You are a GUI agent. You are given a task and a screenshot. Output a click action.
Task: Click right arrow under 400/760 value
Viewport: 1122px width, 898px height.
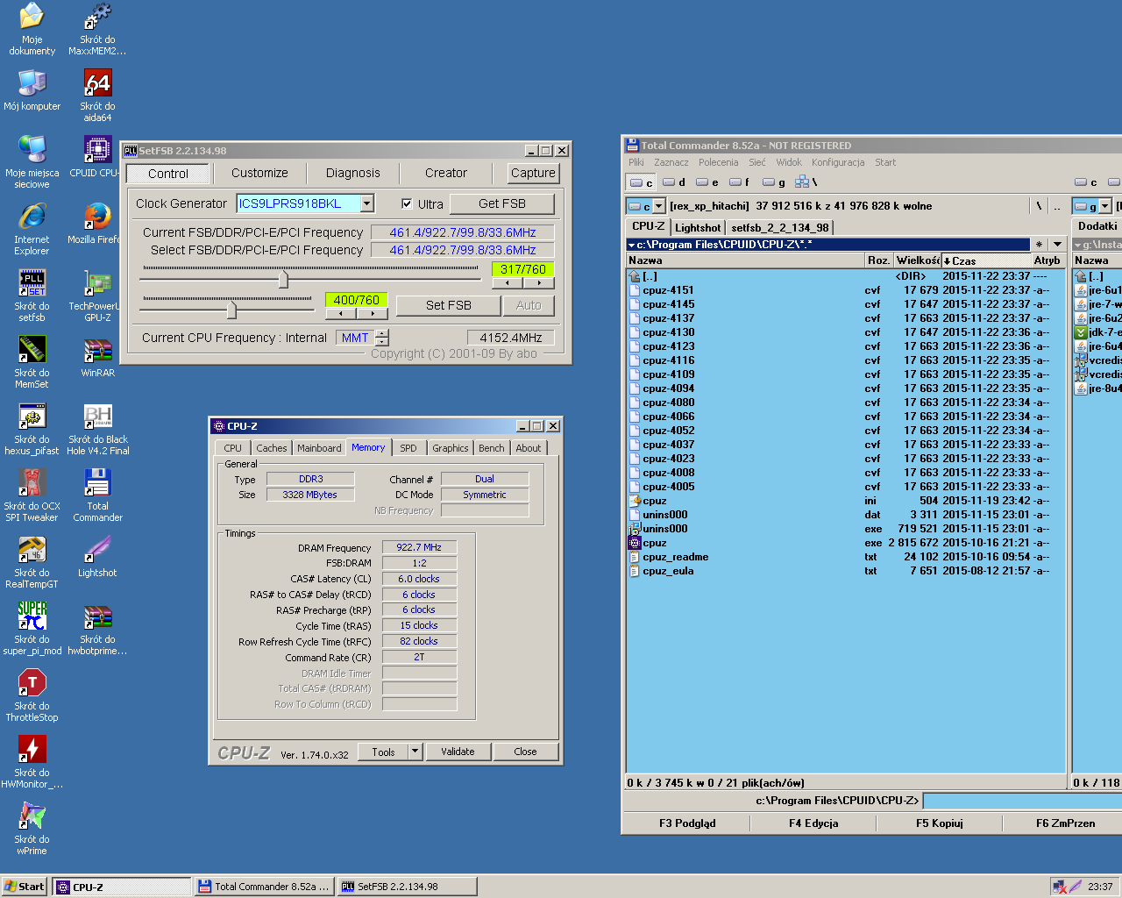(373, 314)
